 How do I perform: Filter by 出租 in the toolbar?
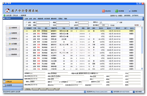(x=34, y=19)
